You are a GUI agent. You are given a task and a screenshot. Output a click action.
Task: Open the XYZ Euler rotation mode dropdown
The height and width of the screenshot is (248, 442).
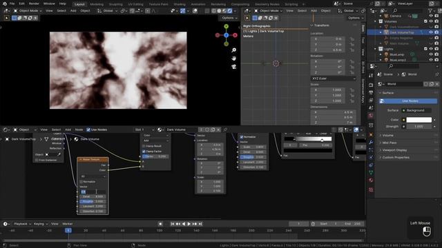click(334, 79)
